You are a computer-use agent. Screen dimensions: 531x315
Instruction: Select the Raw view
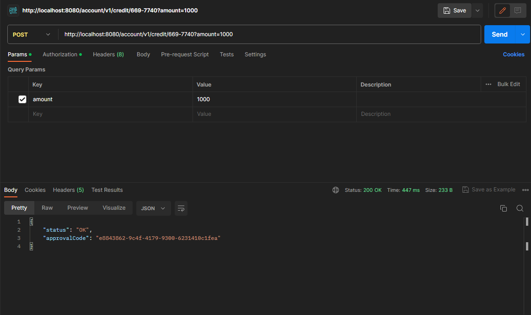click(47, 208)
